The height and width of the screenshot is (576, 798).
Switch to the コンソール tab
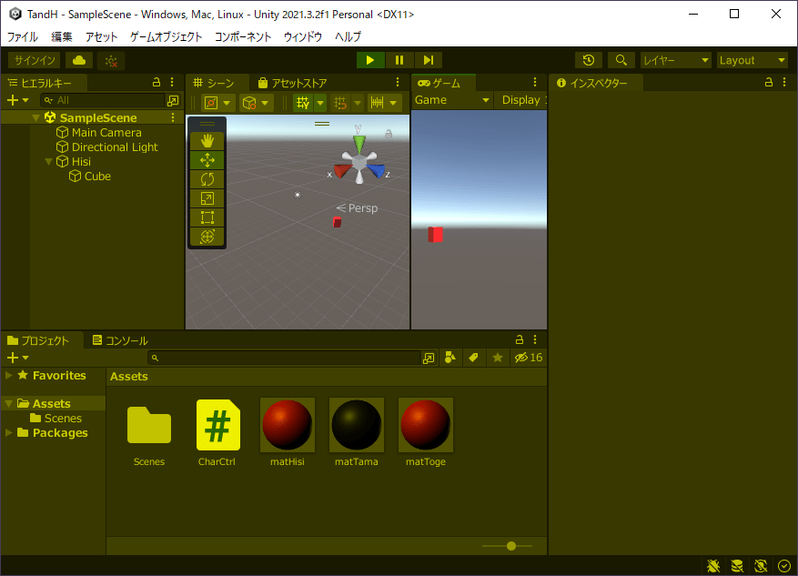coord(120,340)
